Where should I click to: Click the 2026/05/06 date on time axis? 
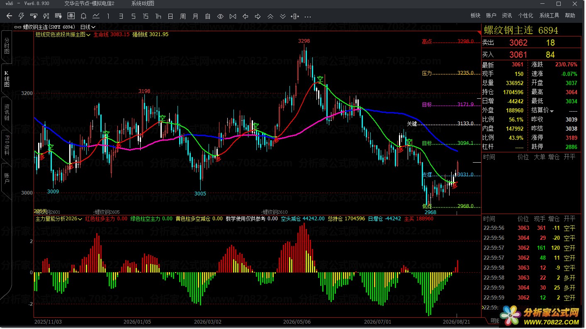pos(297,322)
